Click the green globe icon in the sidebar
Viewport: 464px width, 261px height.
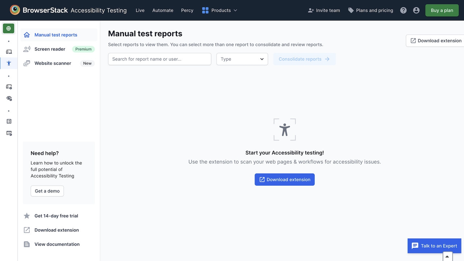(9, 28)
